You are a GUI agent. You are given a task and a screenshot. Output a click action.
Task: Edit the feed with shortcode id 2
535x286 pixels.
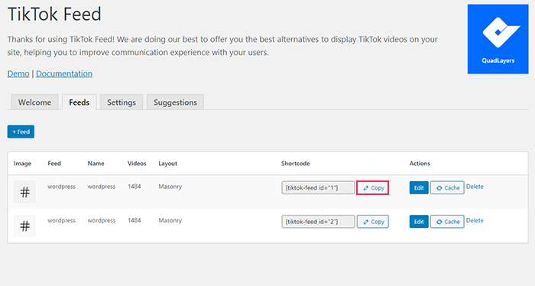419,222
